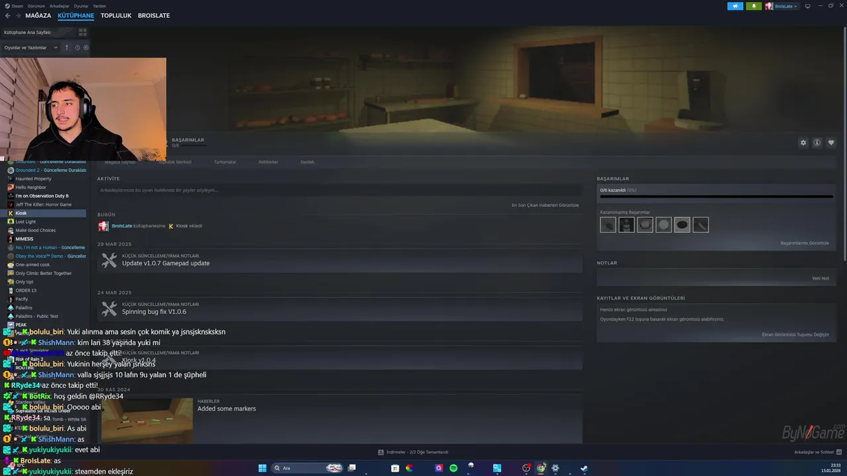Screen dimensions: 847x476
Task: Go to TOPLULUK tab
Action: pyautogui.click(x=116, y=15)
